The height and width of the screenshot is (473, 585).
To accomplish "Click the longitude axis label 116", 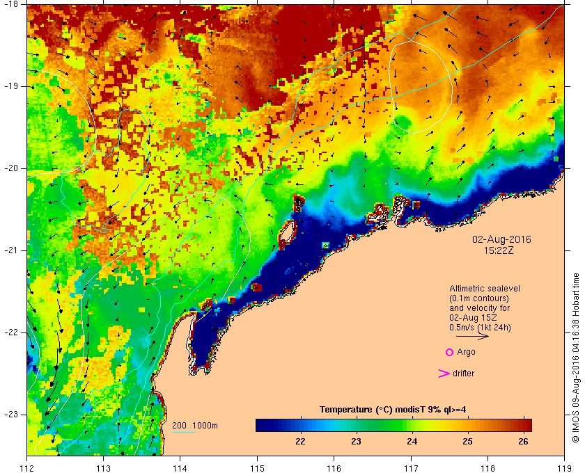I will pyautogui.click(x=334, y=468).
